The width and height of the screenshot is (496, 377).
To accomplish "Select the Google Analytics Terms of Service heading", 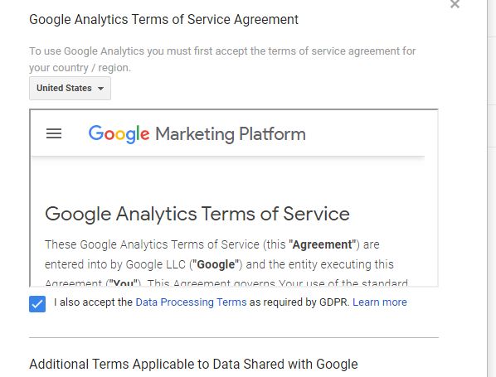I will (x=197, y=214).
